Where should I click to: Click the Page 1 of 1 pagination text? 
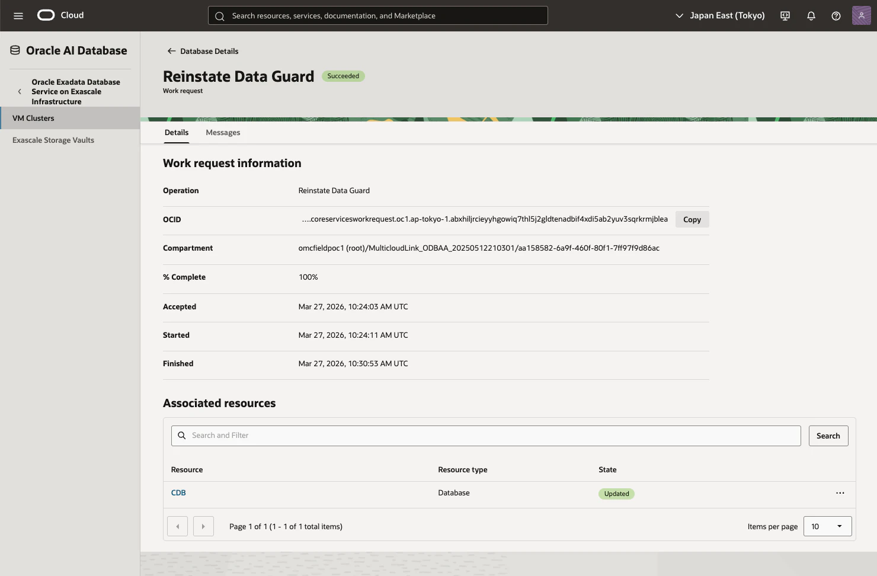286,526
